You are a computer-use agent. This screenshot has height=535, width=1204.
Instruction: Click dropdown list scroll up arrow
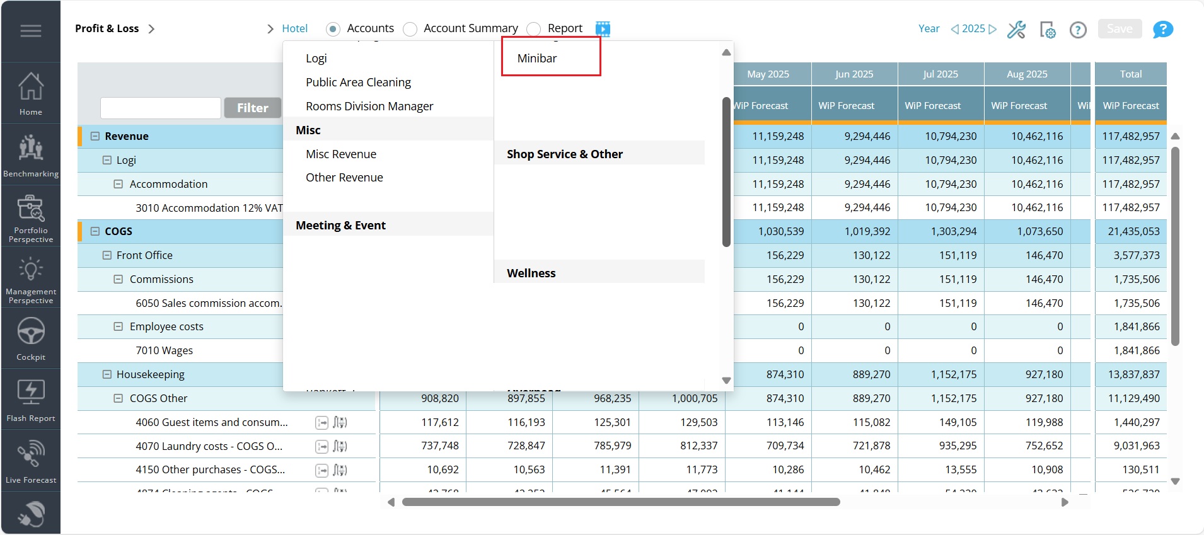[726, 52]
